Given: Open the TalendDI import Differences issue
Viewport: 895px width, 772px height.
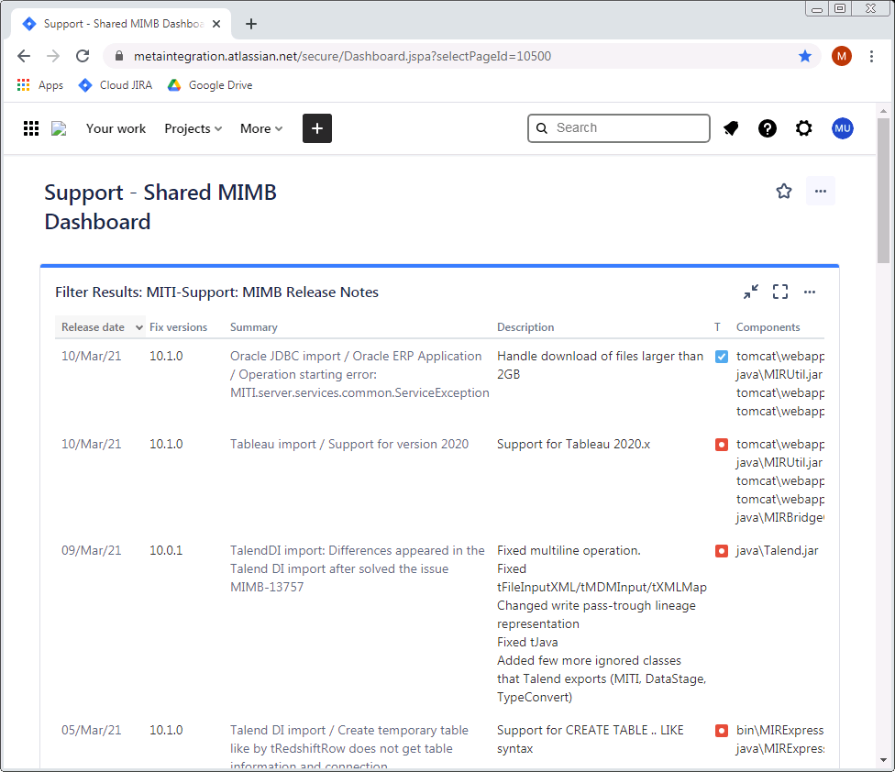Looking at the screenshot, I should click(x=358, y=568).
